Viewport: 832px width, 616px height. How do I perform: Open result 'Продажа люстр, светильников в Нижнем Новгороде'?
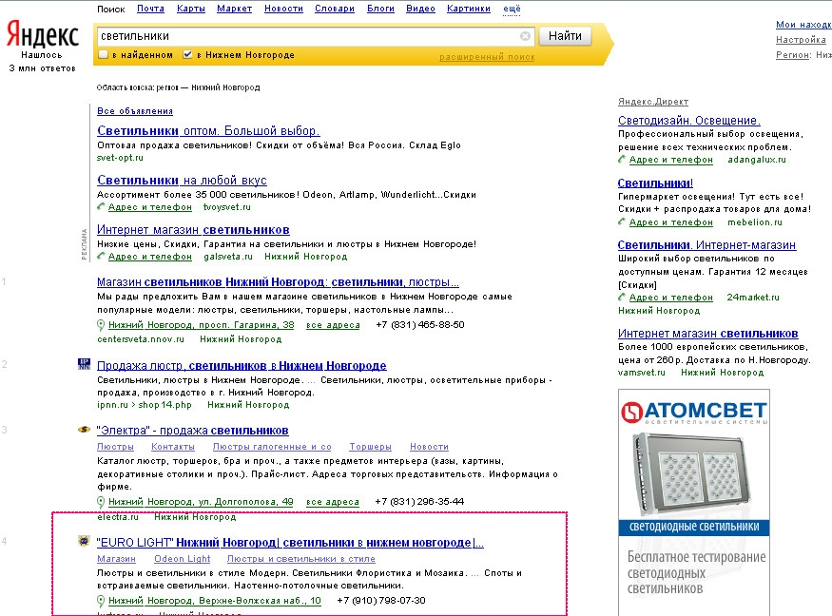click(x=242, y=366)
